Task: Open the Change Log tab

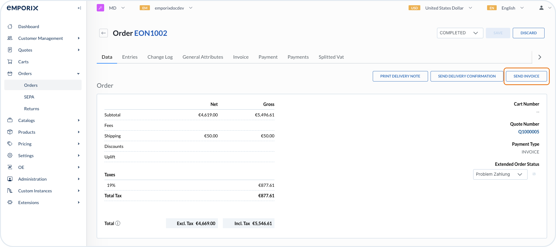Action: point(160,57)
